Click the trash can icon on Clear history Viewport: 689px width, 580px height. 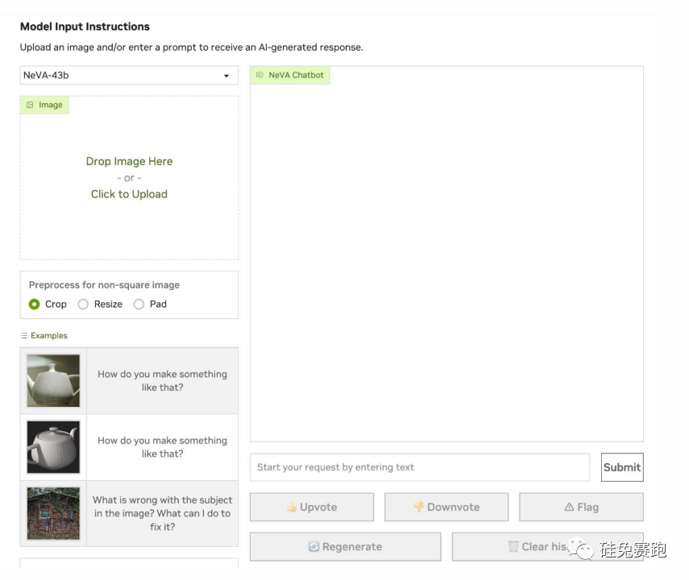(513, 546)
